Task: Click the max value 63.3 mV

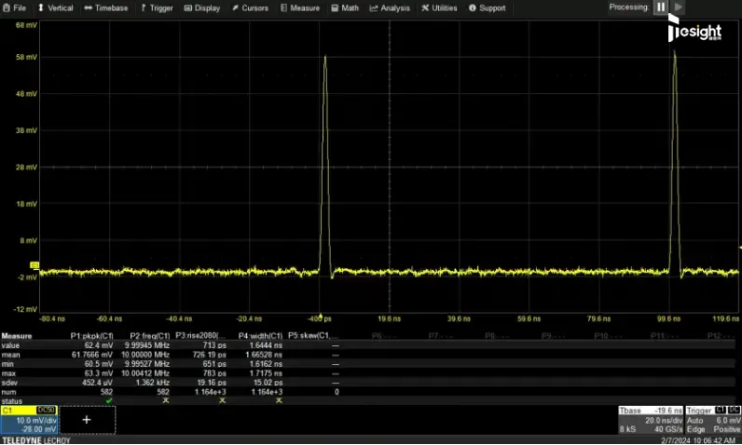Action: click(x=100, y=373)
